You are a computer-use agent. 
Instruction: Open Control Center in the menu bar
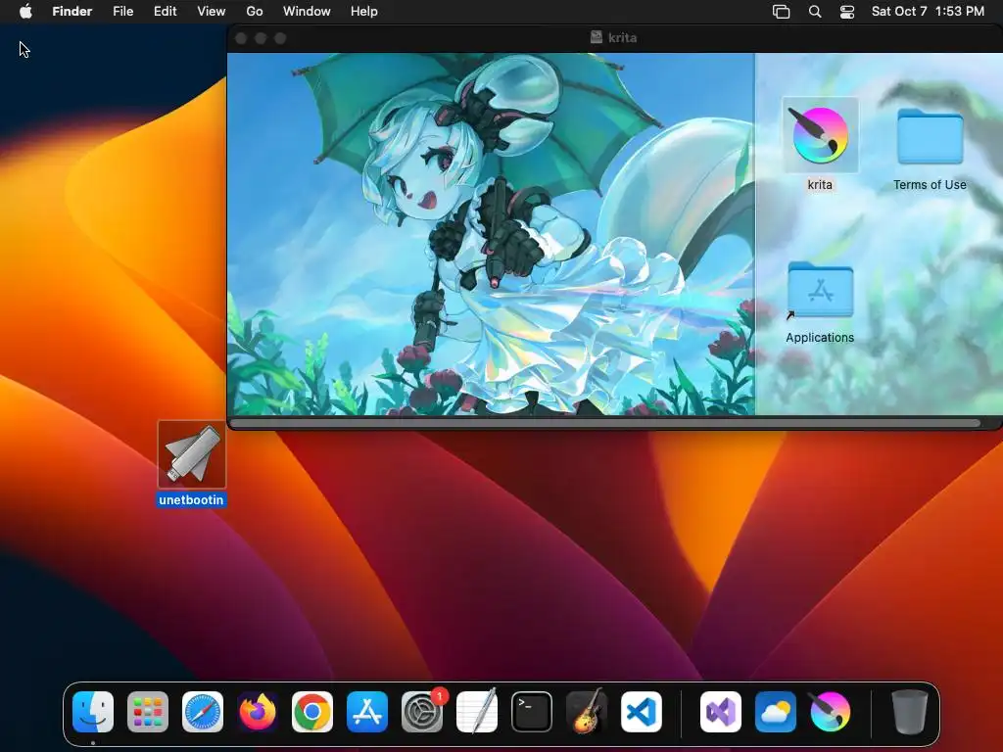[847, 12]
